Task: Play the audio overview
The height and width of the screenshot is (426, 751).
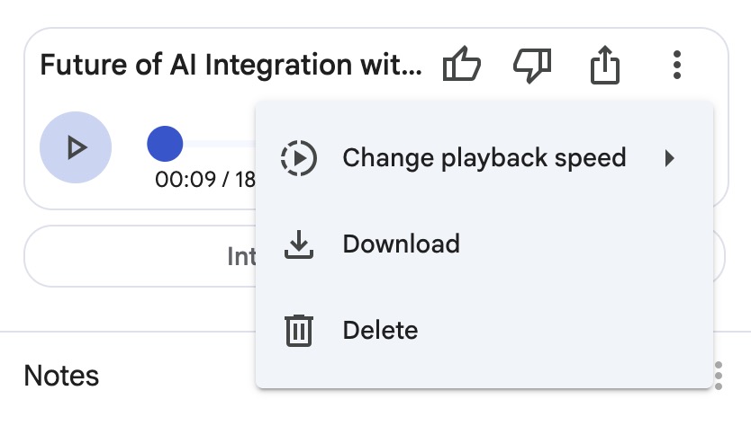Action: [76, 147]
